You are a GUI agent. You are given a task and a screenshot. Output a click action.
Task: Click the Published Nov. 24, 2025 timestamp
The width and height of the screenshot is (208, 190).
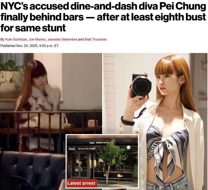pos(29,46)
